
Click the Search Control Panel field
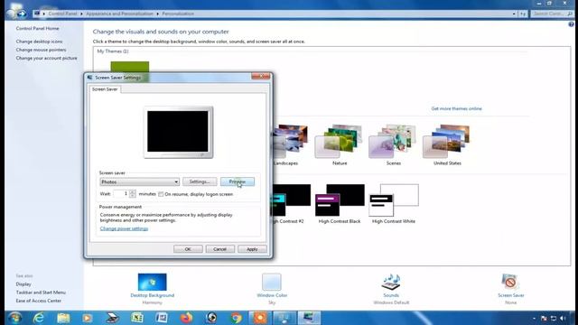tap(552, 14)
